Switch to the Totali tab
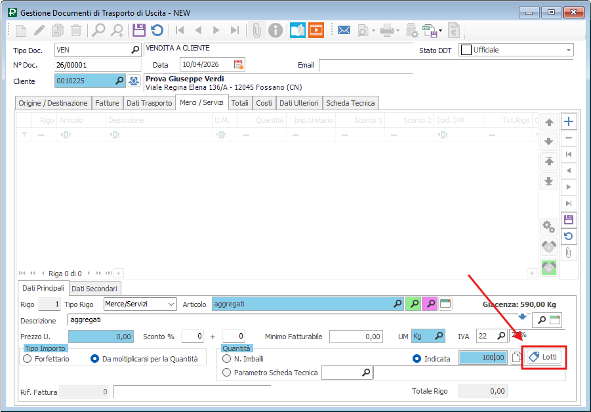Screen dimensions: 591x412 tap(239, 103)
